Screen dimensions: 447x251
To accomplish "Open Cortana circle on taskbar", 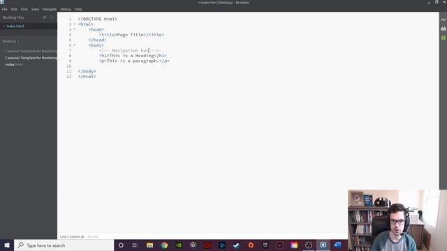I will (121, 245).
